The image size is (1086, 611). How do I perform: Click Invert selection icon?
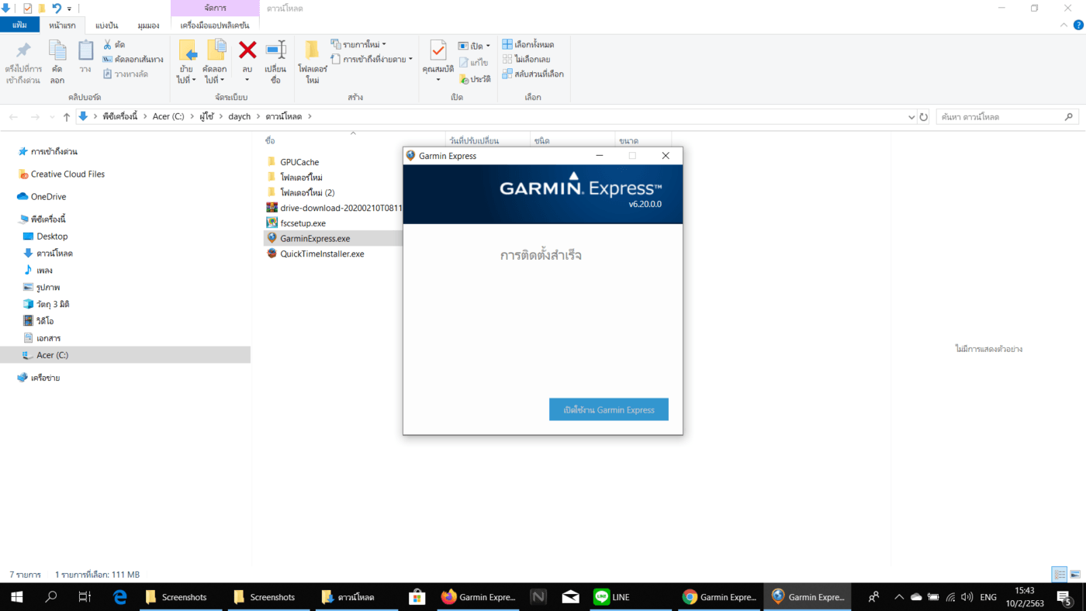[x=507, y=74]
